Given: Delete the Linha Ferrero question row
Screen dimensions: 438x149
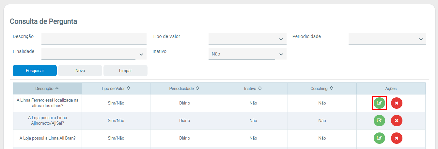Looking at the screenshot, I should click(397, 103).
